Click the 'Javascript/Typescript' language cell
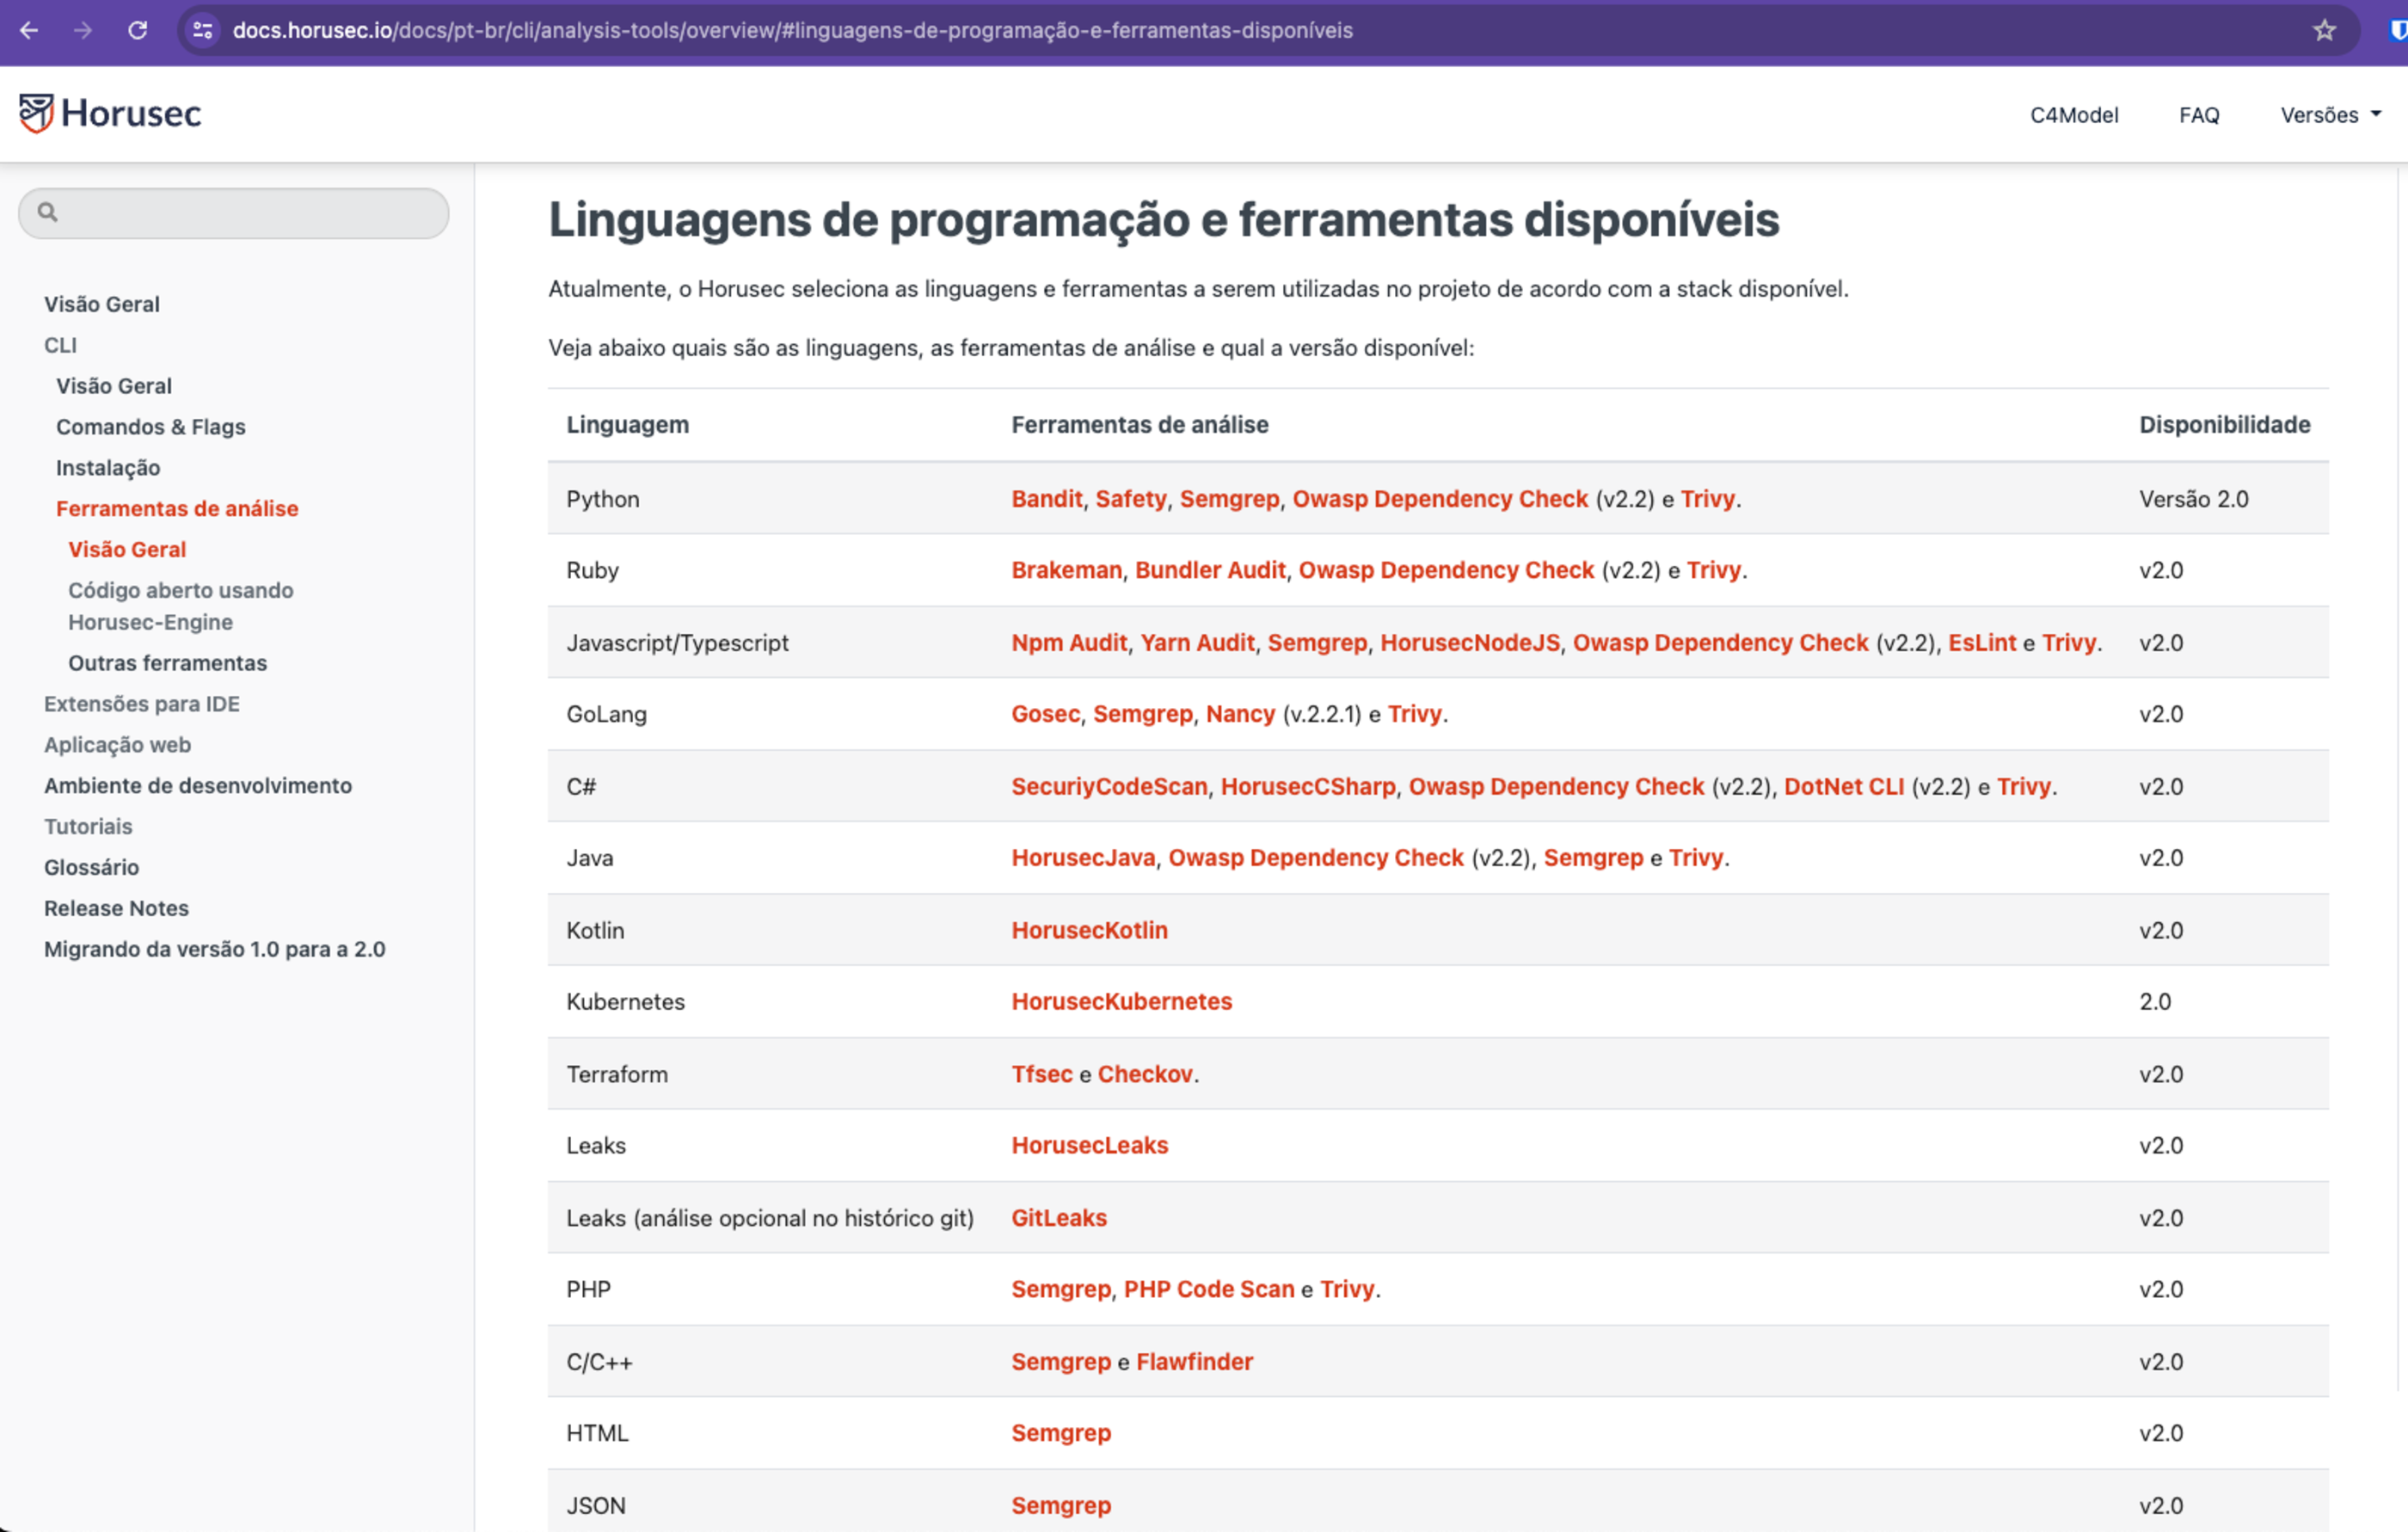 tap(677, 643)
